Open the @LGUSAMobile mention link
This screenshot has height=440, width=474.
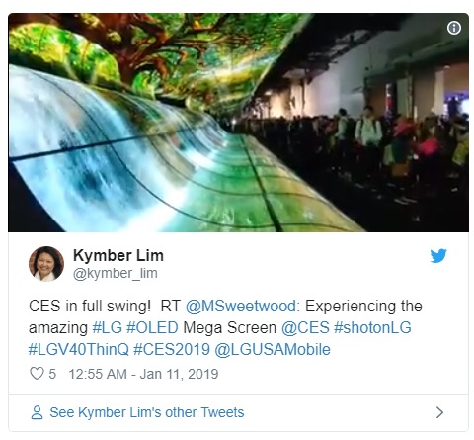(x=273, y=349)
